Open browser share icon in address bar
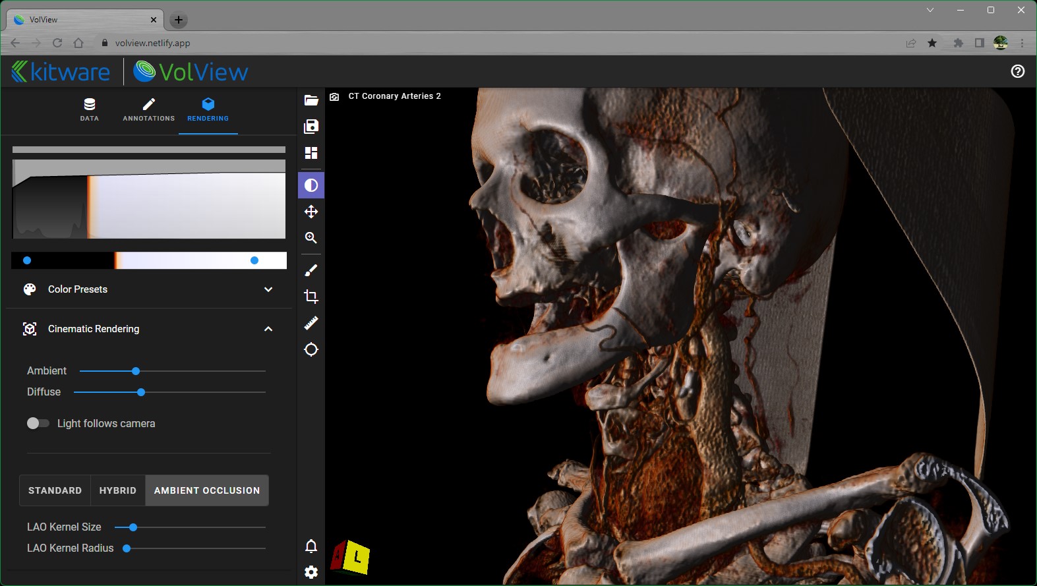The image size is (1037, 586). pyautogui.click(x=911, y=43)
